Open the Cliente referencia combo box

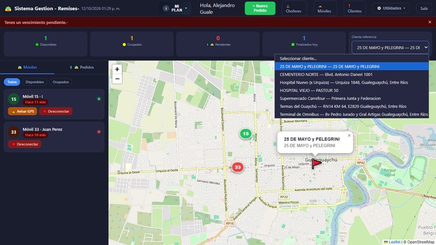390,48
